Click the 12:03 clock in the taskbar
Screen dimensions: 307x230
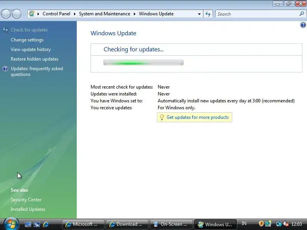pyautogui.click(x=297, y=224)
